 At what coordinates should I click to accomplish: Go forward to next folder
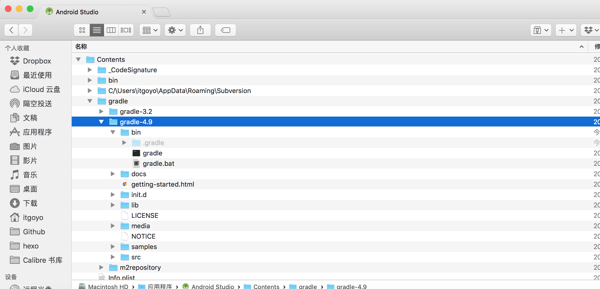[x=25, y=30]
